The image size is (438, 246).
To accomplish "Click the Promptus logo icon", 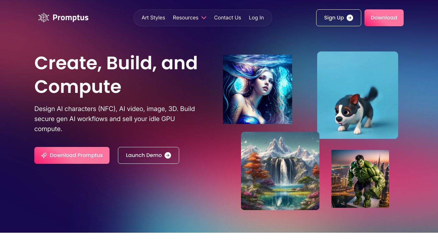I will (x=44, y=17).
